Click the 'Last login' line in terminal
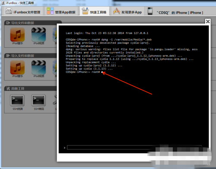Viewport: 216px width, 169px height. 107,33
